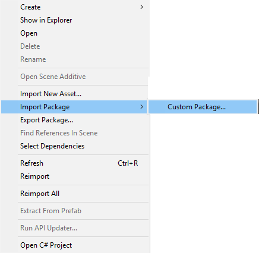The height and width of the screenshot is (253, 259).
Task: Choose Reimport All
Action: [x=75, y=194]
